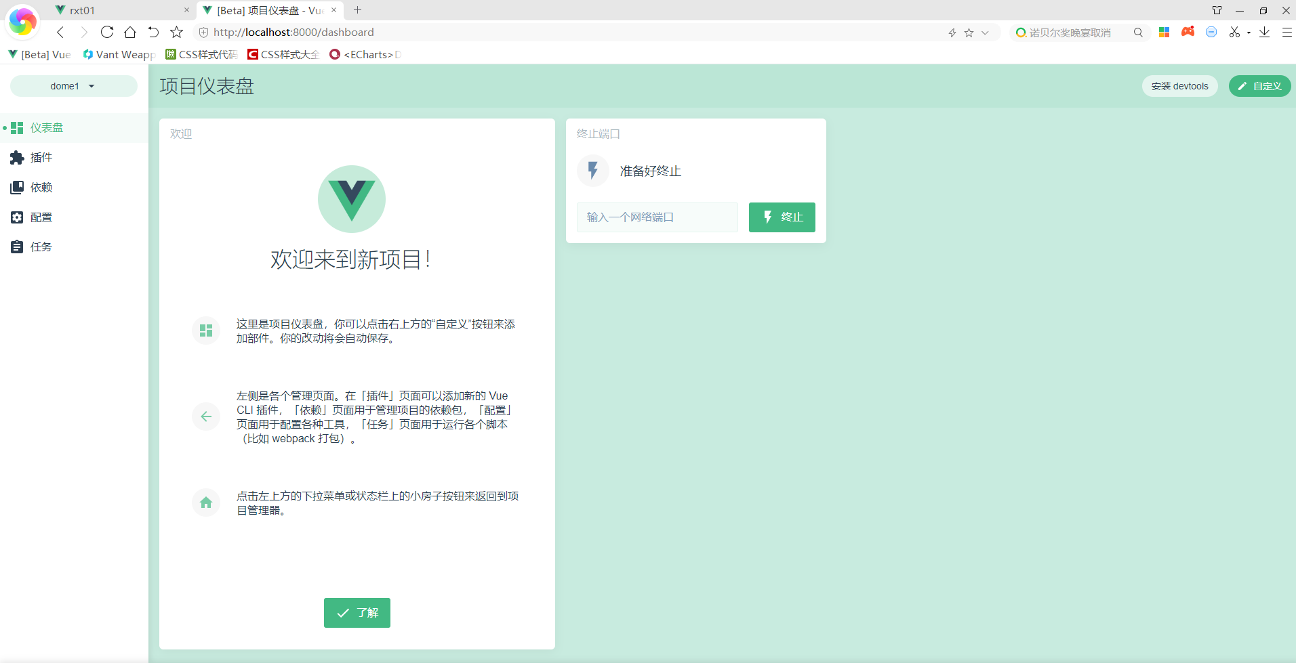Viewport: 1296px width, 663px height.
Task: Click the Vue logo in the welcome panel
Action: (352, 198)
